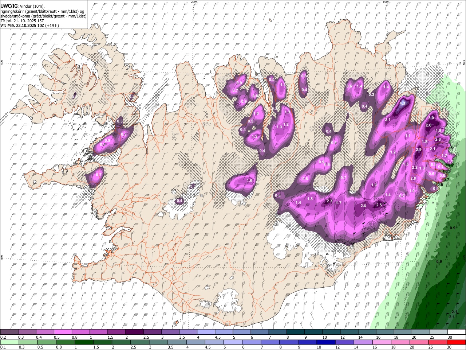Click the '2.2' snowfall value on the map

click(415, 167)
